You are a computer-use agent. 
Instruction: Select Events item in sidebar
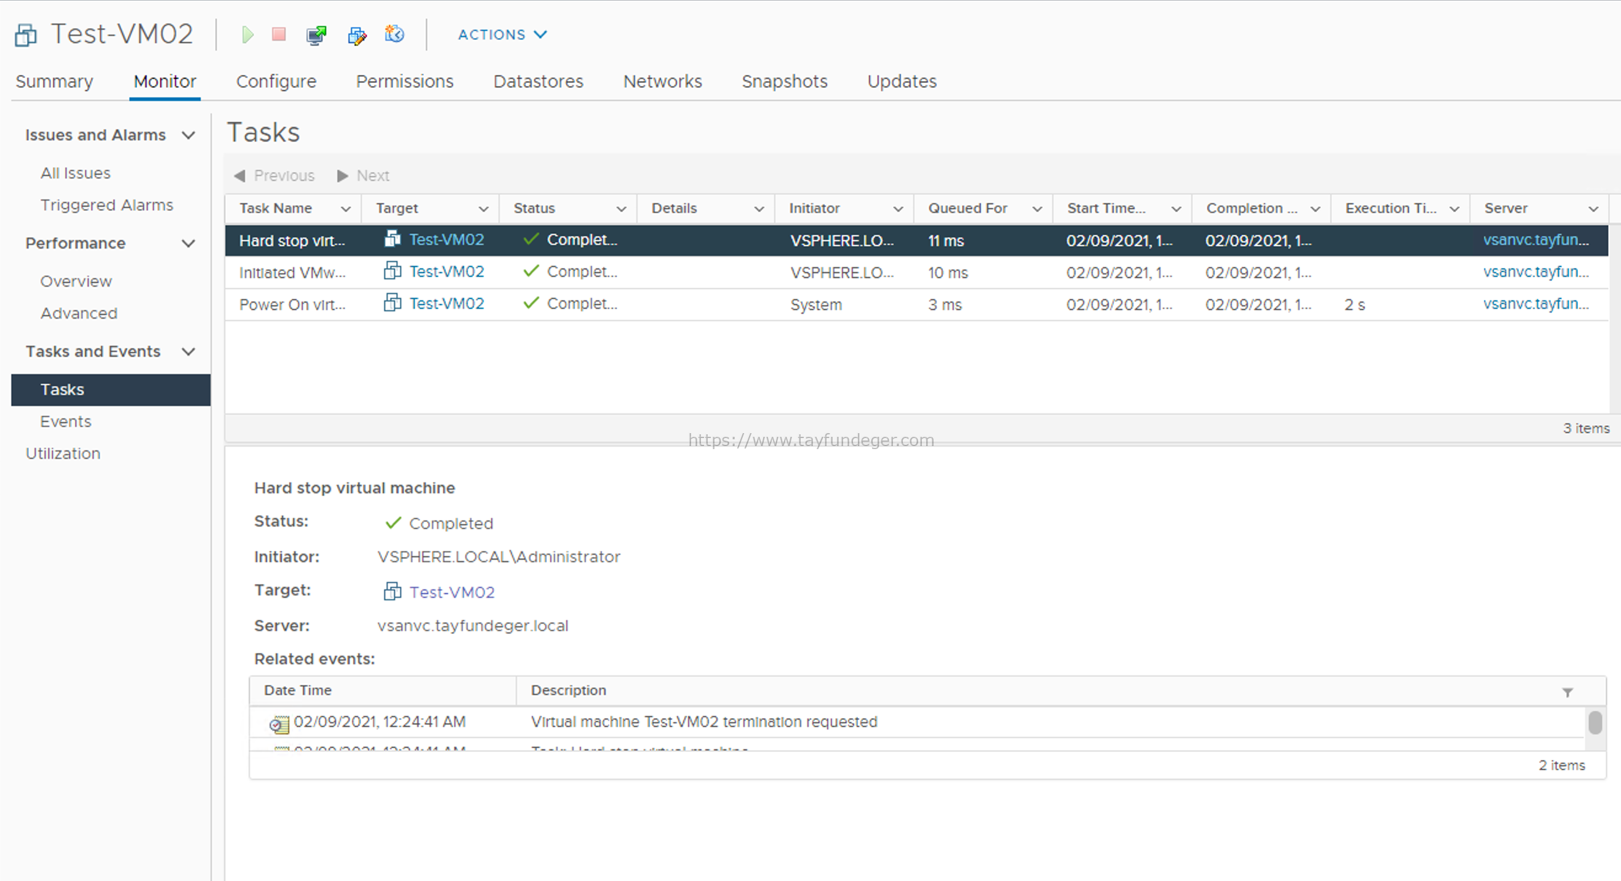(x=65, y=421)
